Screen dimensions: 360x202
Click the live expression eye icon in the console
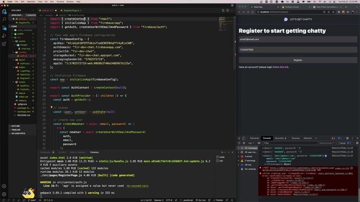[259, 143]
